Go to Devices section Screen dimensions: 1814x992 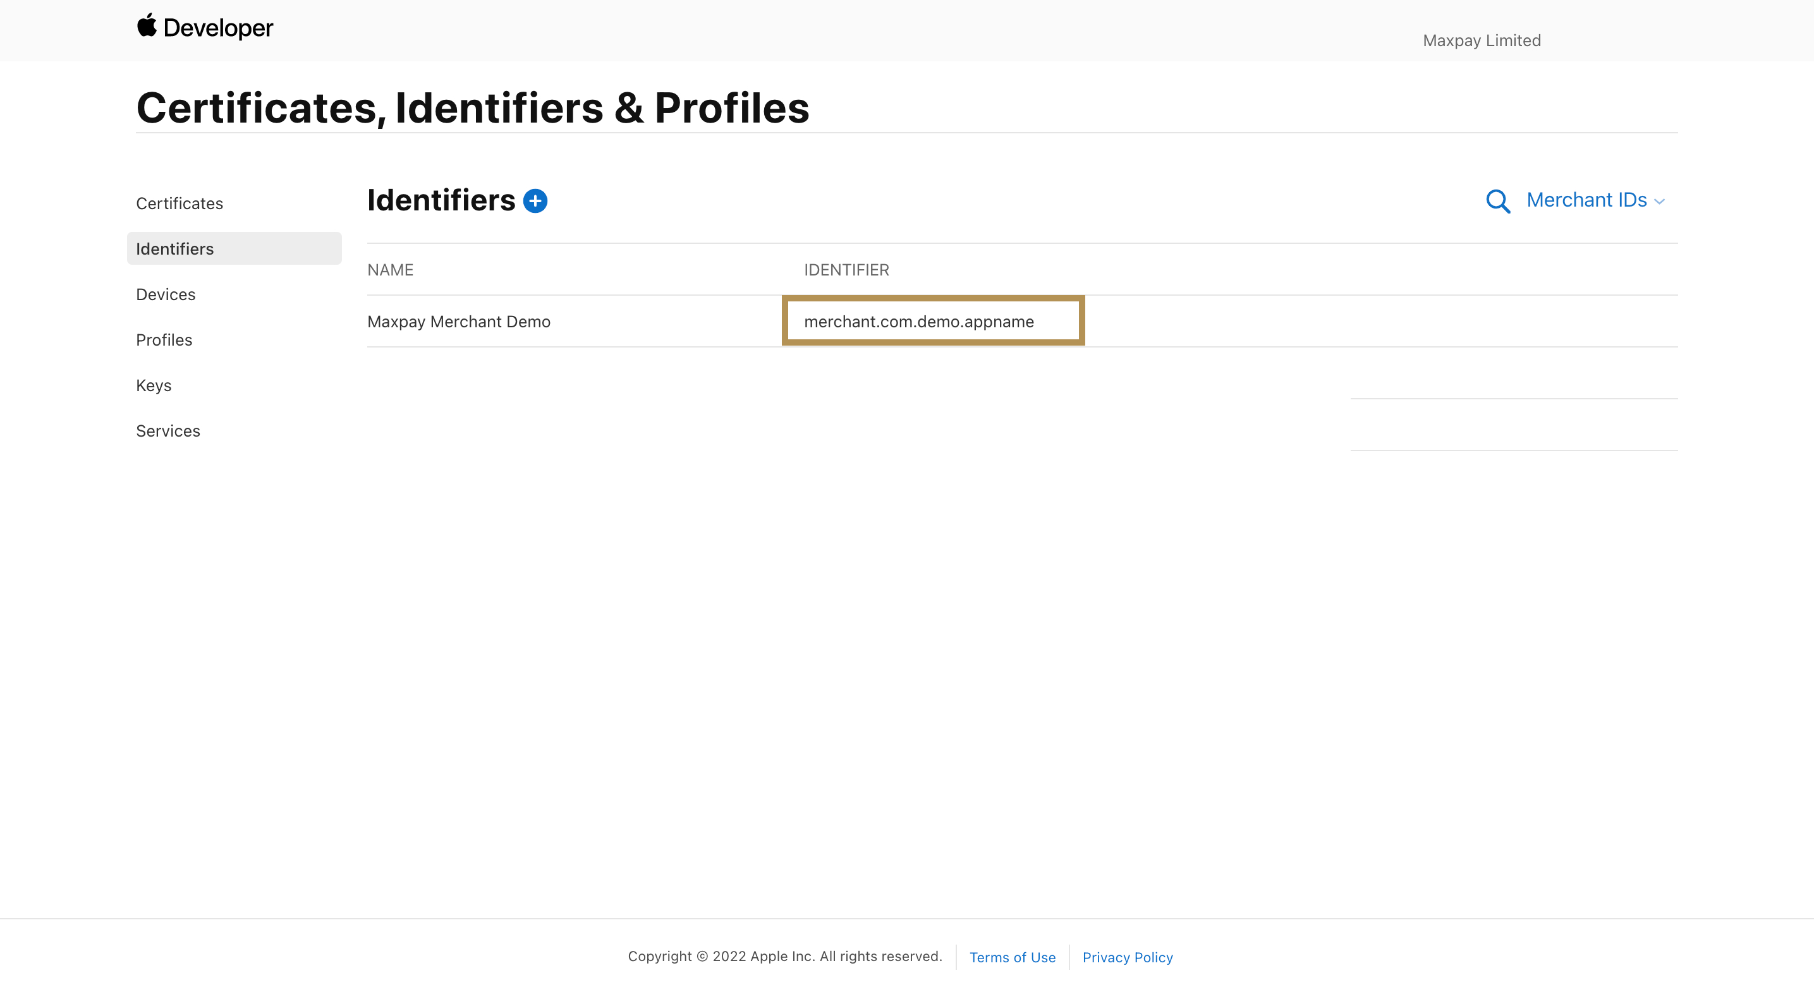point(166,294)
